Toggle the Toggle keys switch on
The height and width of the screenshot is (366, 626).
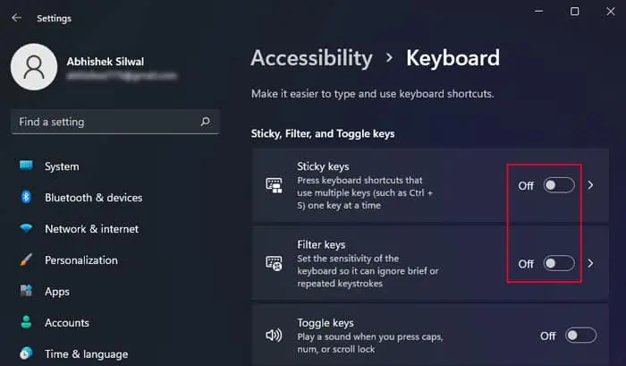[x=580, y=336]
